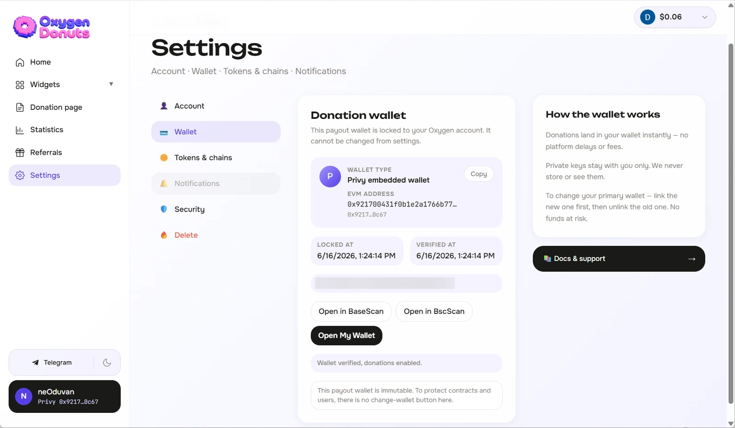The image size is (735, 428).
Task: Click the gray loading placeholder bar
Action: point(385,283)
